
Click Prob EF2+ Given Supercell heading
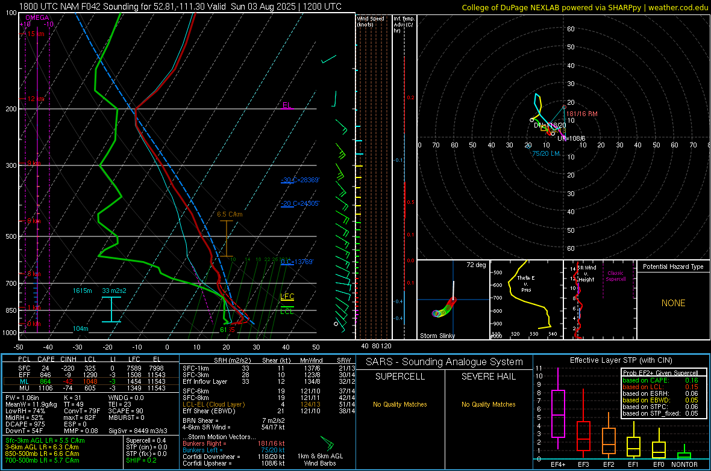(x=660, y=373)
